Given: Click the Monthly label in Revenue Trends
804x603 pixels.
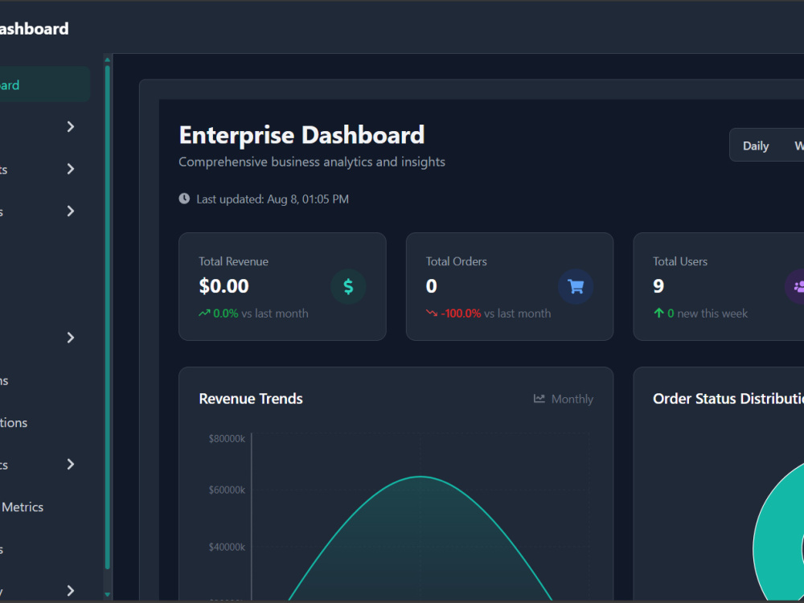Looking at the screenshot, I should click(572, 399).
